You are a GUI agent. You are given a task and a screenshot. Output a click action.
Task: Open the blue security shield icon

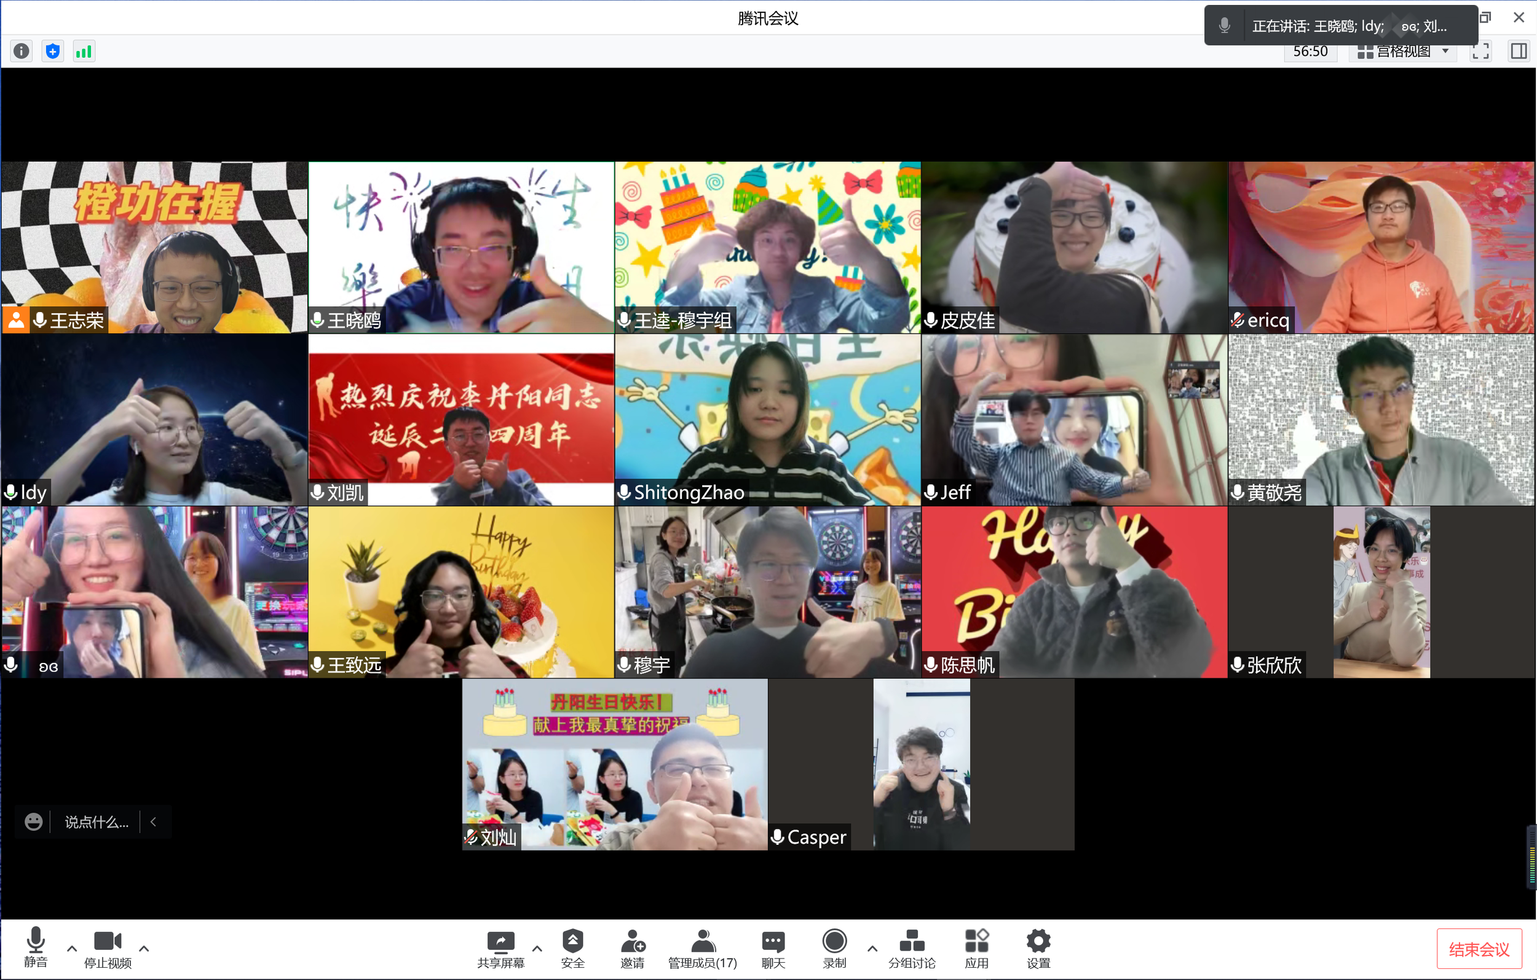(53, 51)
